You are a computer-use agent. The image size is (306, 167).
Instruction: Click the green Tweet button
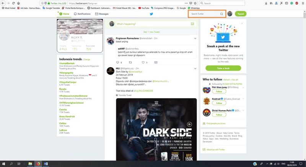241,14
